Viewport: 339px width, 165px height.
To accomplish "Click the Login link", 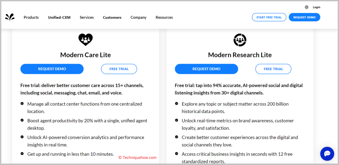I will [x=316, y=7].
